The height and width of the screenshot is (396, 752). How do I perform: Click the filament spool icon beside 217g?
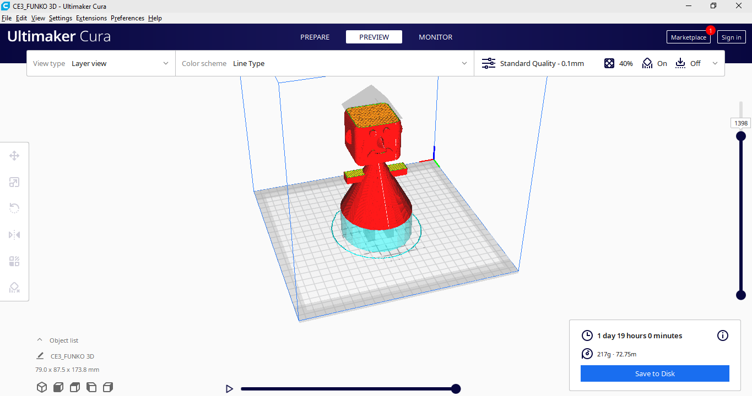click(x=587, y=354)
